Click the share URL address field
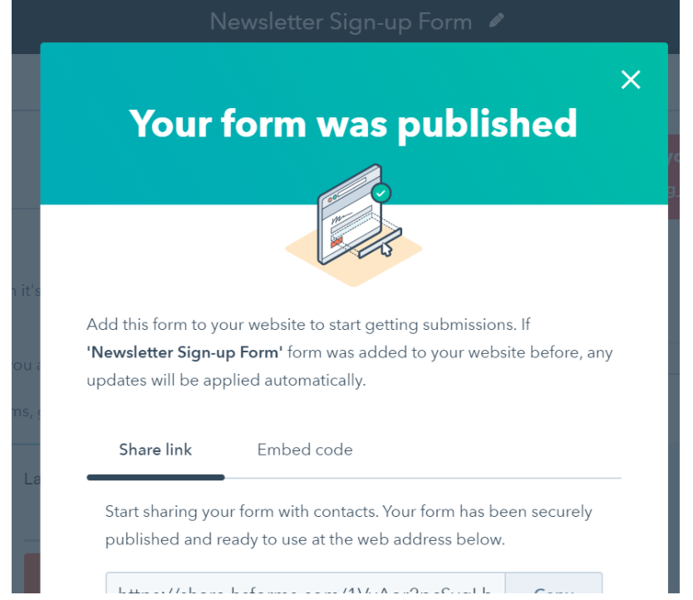693x600 pixels. (x=305, y=587)
